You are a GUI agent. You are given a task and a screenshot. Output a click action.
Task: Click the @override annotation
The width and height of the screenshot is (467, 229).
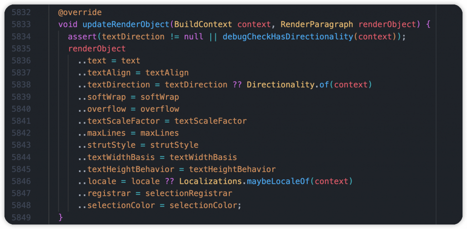click(80, 12)
